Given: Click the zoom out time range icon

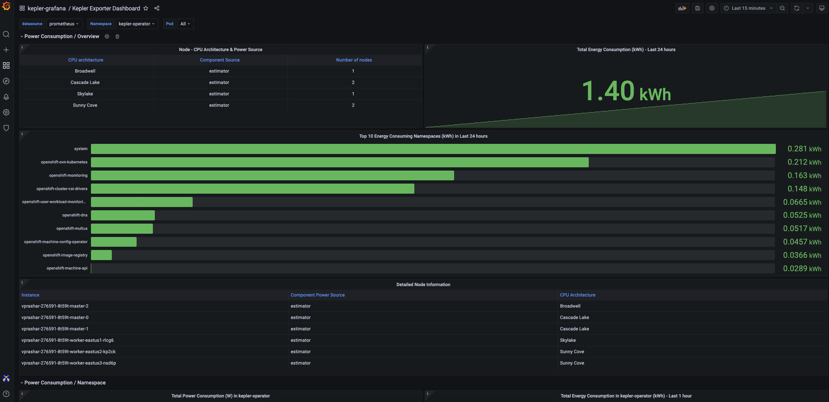Looking at the screenshot, I should coord(782,8).
